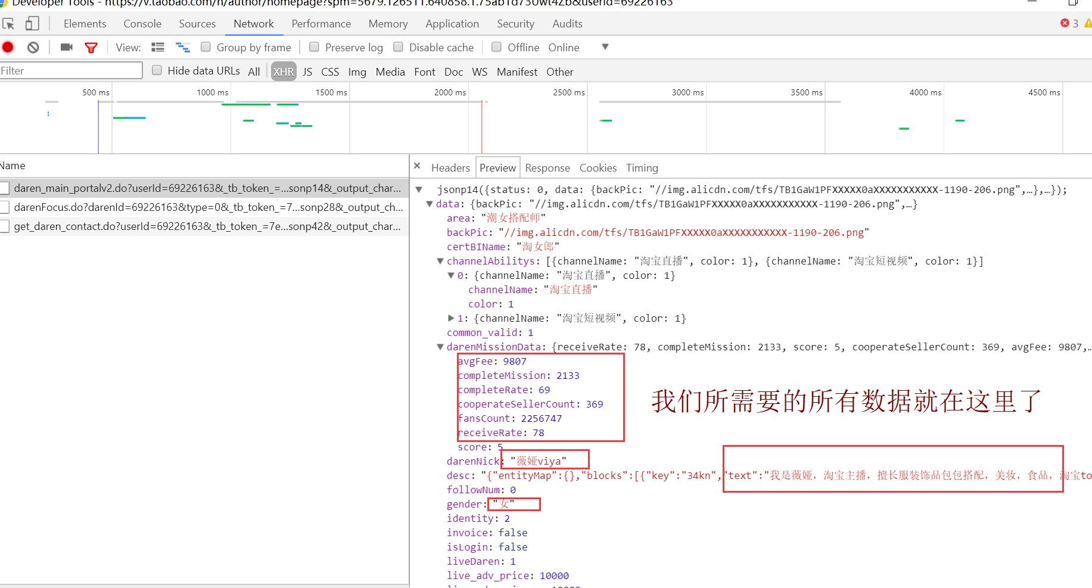
Task: Activate the inspect element picker icon
Action: click(8, 24)
